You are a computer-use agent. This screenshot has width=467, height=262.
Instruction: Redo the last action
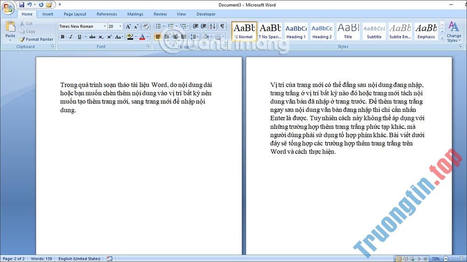point(41,5)
